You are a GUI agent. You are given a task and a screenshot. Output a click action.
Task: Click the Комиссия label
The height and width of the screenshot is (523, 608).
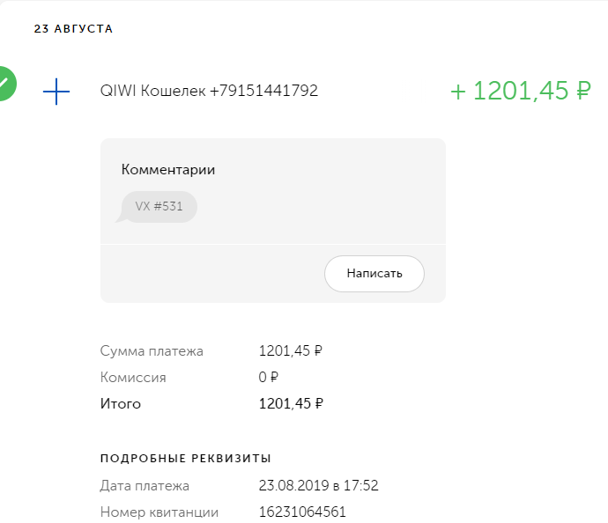133,378
